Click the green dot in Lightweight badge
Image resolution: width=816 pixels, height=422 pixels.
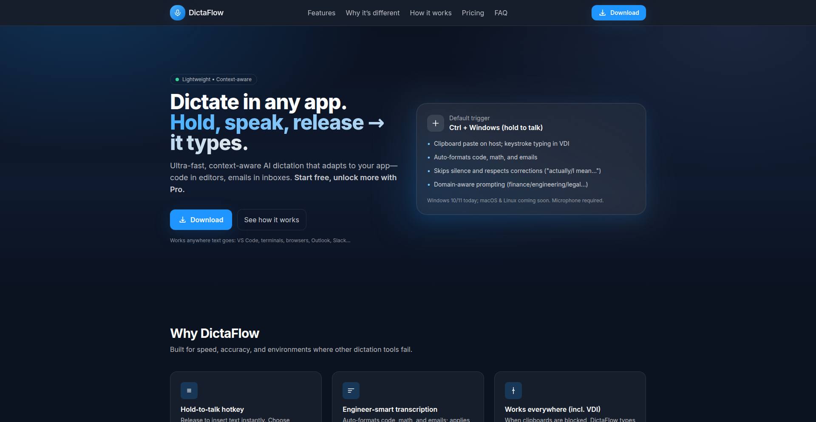177,79
